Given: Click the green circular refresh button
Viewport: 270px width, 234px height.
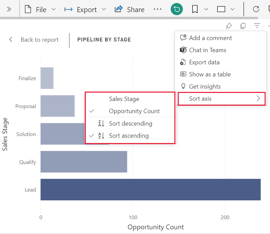Looking at the screenshot, I should [x=176, y=9].
